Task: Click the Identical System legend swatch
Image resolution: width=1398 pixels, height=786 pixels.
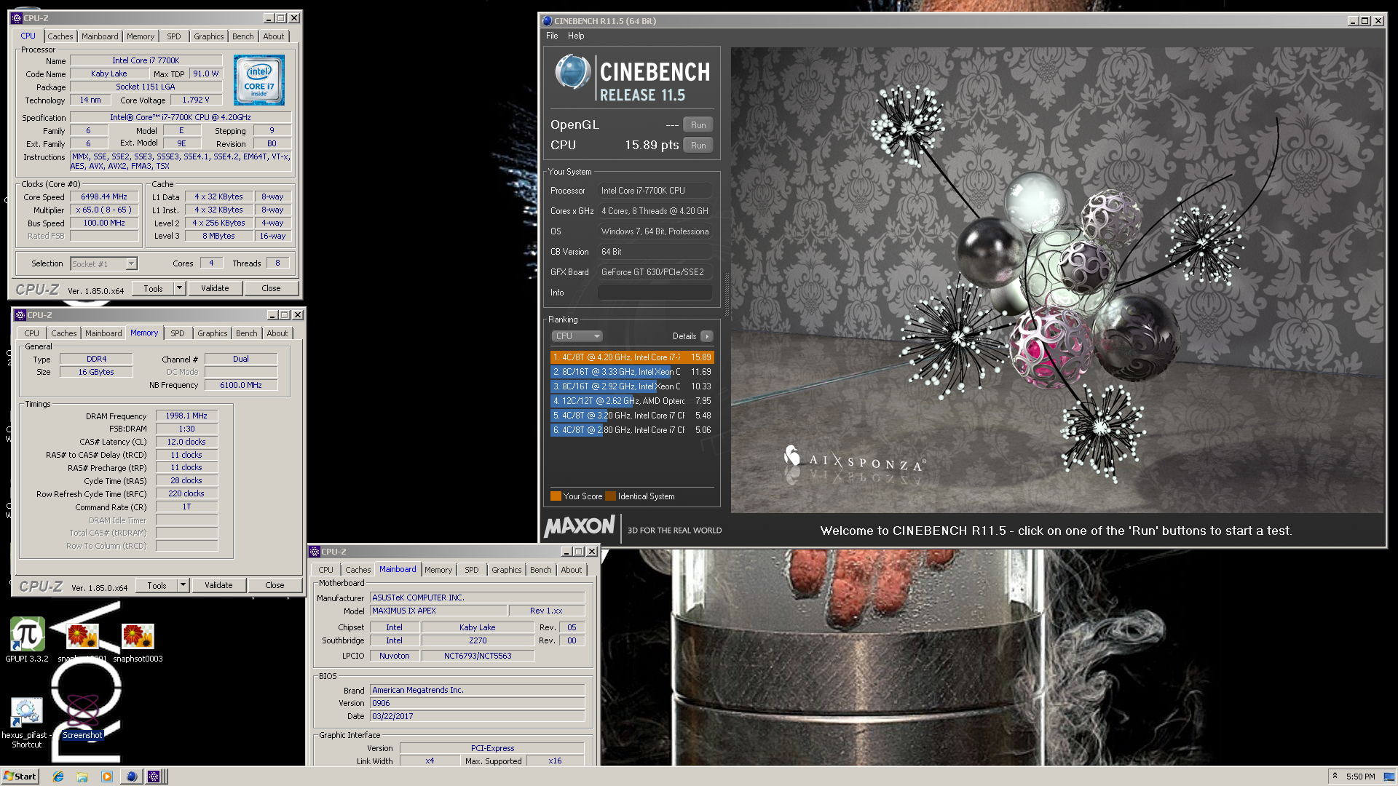Action: tap(611, 496)
